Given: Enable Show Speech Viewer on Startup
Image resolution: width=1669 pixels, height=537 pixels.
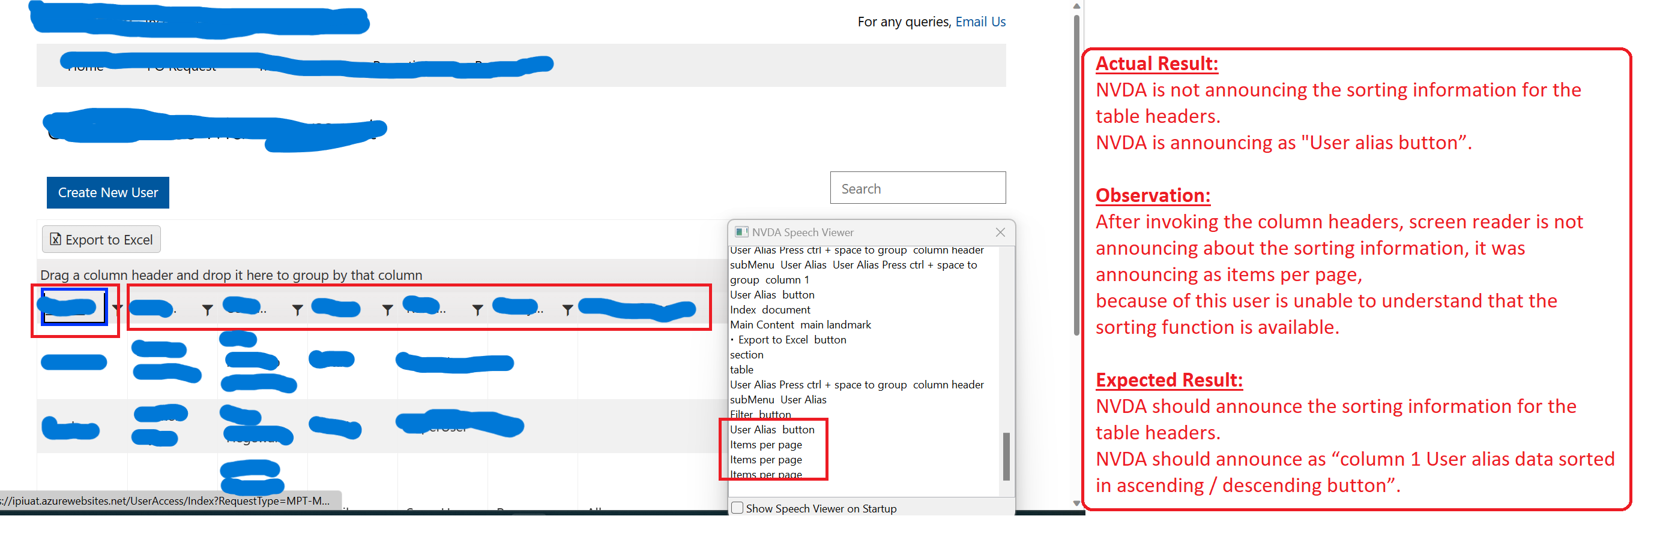Looking at the screenshot, I should point(737,508).
